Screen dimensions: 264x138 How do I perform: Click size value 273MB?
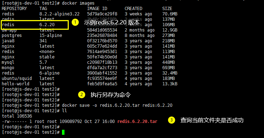168,35
